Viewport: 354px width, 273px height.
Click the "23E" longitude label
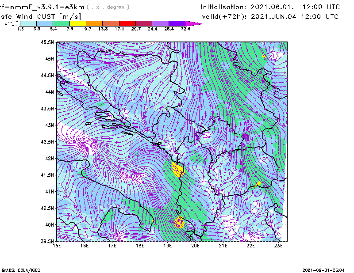278,246
